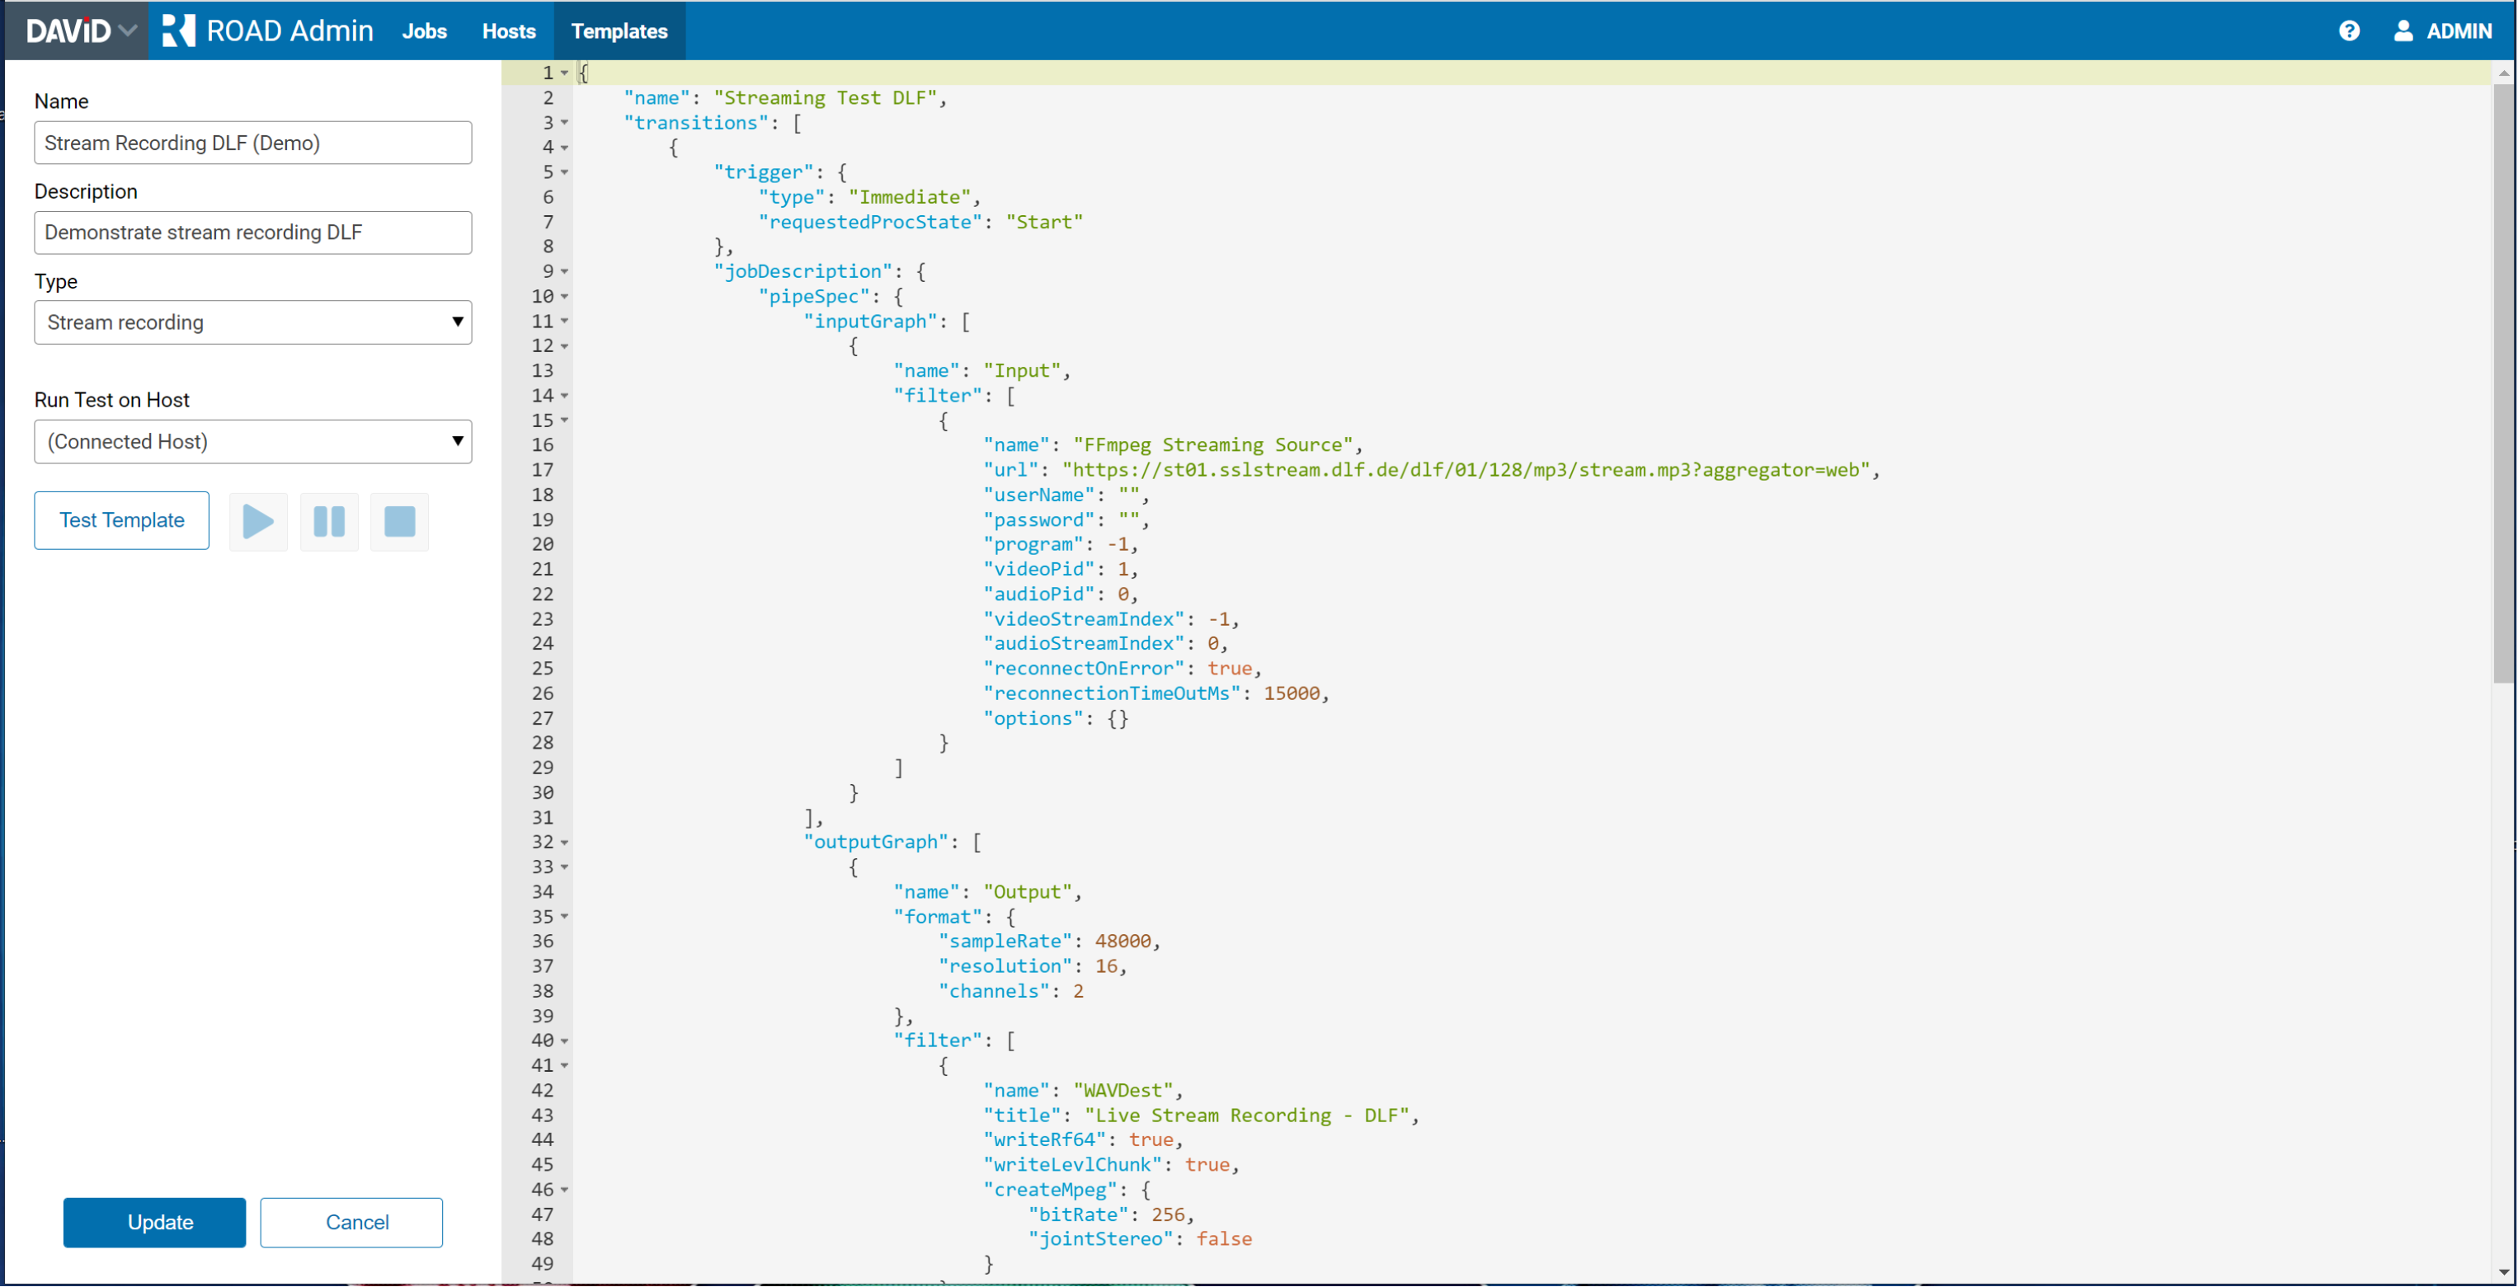Collapse the transitions array at line 3
Viewport: 2518px width, 1287px height.
pyautogui.click(x=564, y=123)
